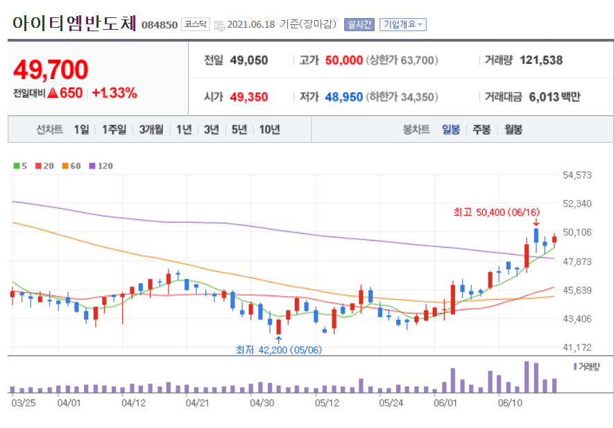Click the 05/12 date label on axis
This screenshot has height=428, width=614.
click(x=327, y=403)
